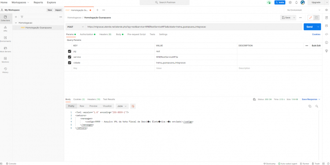Open the settings gear icon
This screenshot has width=330, height=165.
[290, 3]
